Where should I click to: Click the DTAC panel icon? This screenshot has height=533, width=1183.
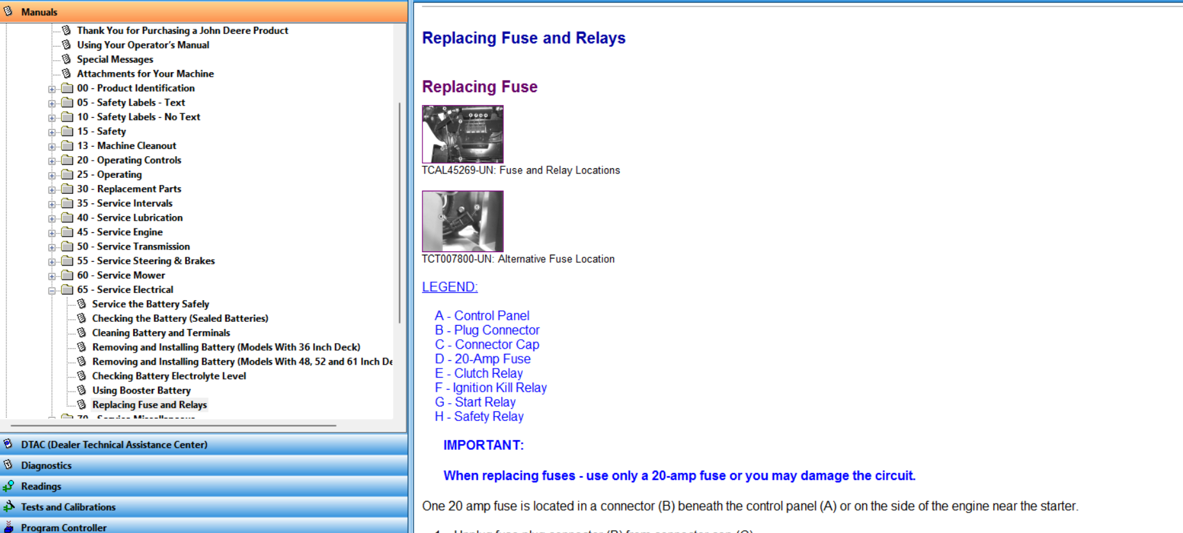coord(9,444)
